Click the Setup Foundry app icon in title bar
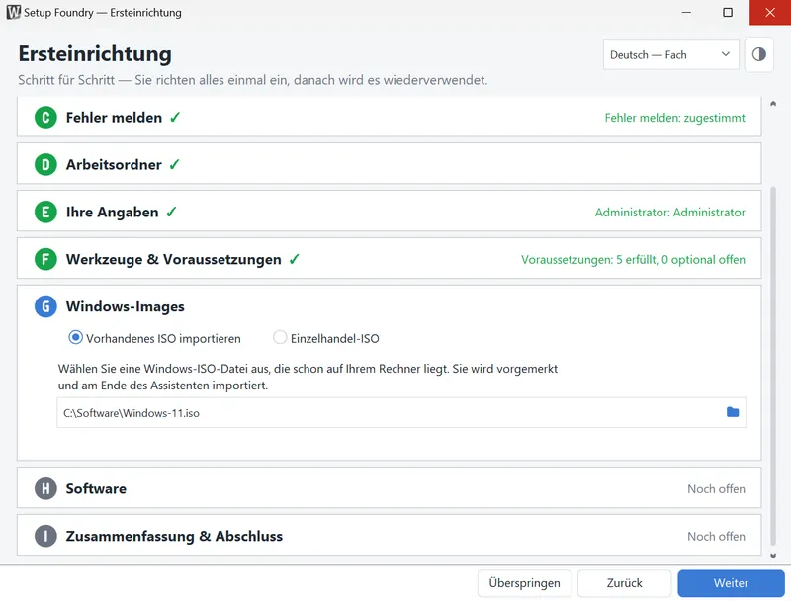 point(13,12)
